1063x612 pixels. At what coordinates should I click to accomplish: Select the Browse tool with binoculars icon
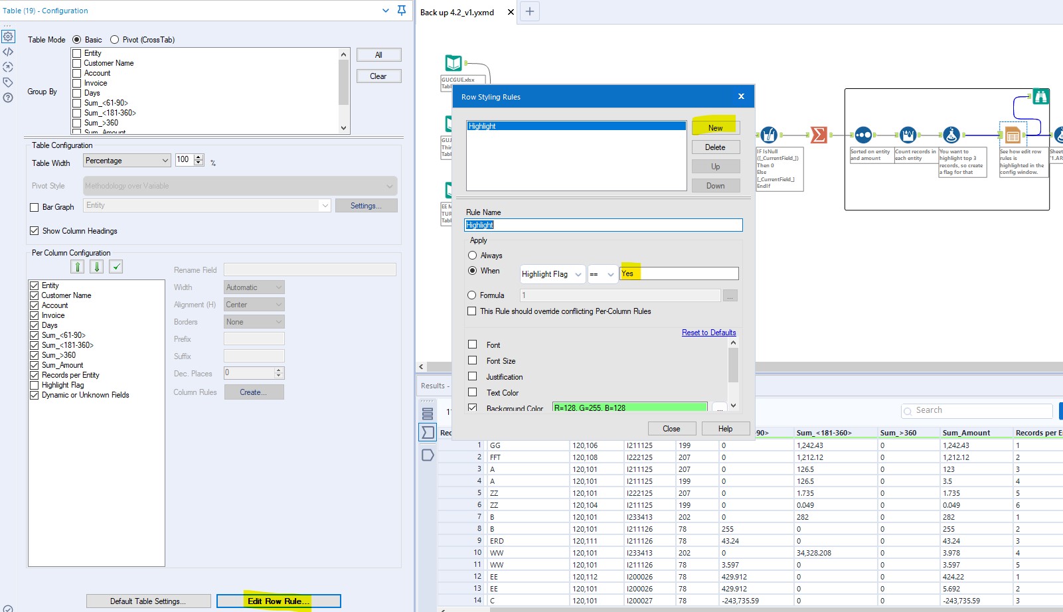(x=1040, y=97)
